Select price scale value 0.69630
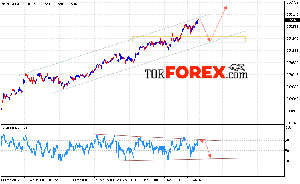This screenshot has width=300, height=184. click(x=292, y=87)
